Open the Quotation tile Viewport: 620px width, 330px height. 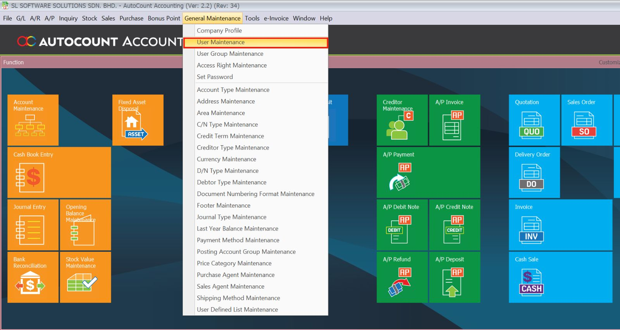point(534,120)
